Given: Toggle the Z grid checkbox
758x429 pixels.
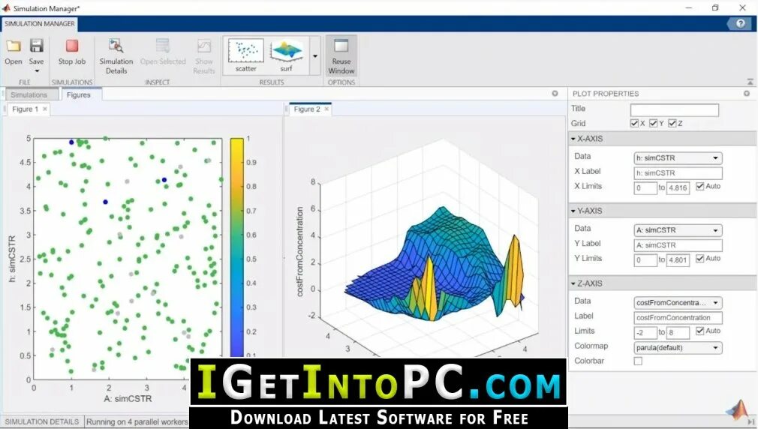Looking at the screenshot, I should click(x=672, y=123).
